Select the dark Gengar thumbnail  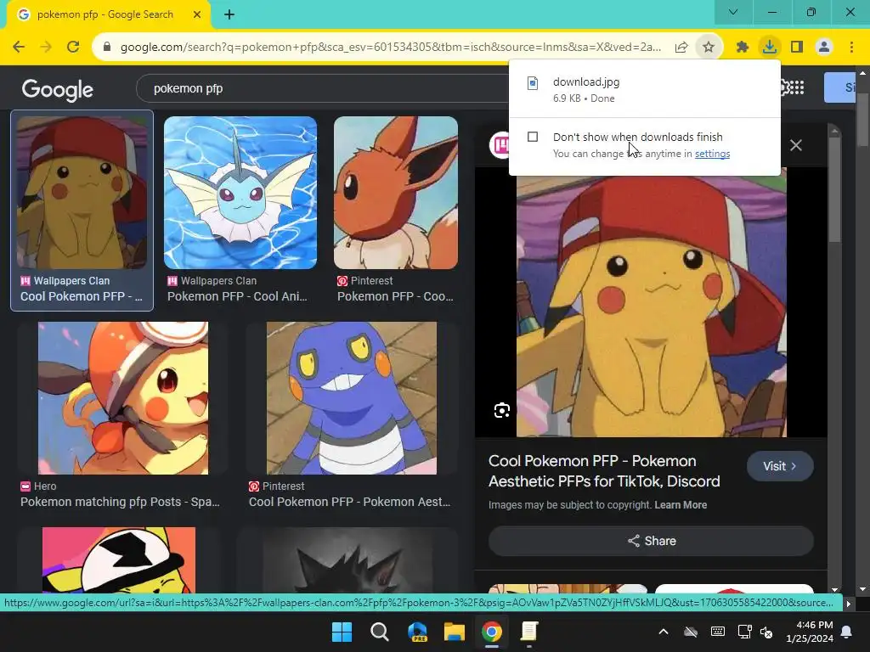click(347, 560)
